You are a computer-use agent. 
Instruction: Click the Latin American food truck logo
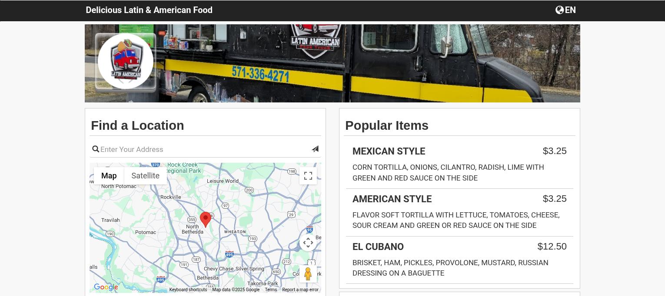tap(126, 61)
